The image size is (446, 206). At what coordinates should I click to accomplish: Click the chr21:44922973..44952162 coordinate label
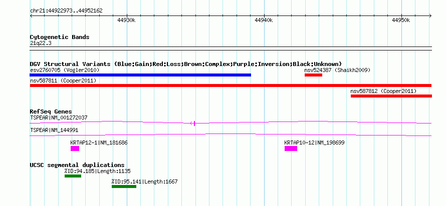pyautogui.click(x=66, y=11)
